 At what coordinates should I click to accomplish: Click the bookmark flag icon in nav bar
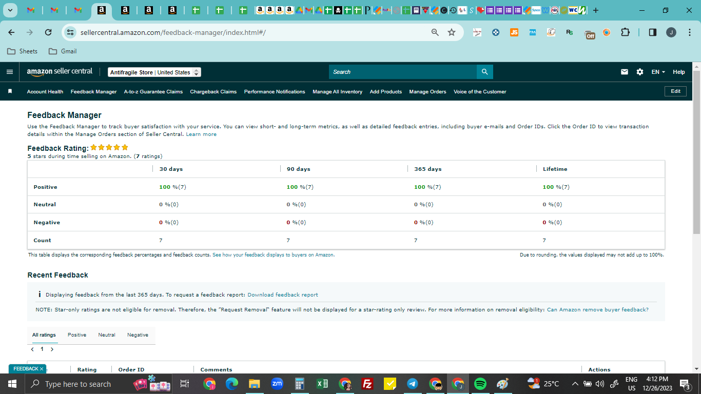click(x=10, y=91)
